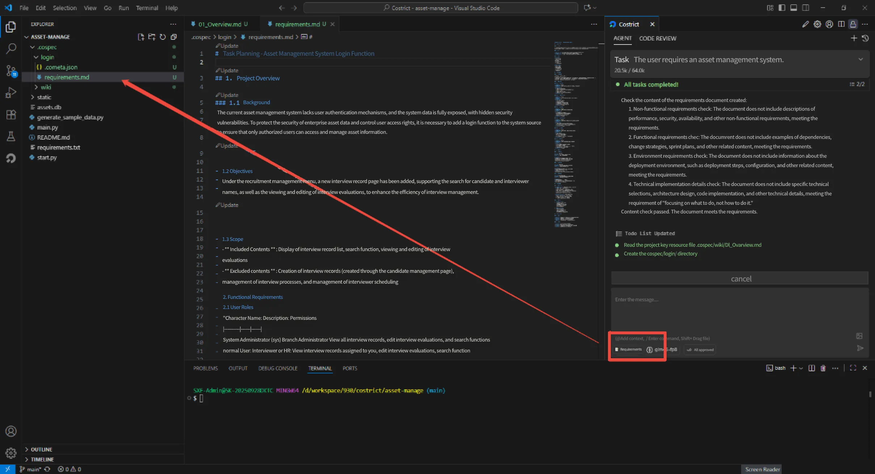Refresh the explorer file tree
Screen dimensions: 875x474
pos(163,37)
